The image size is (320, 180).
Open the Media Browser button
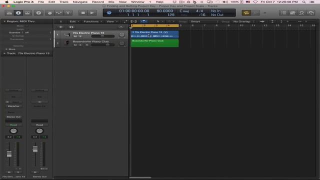(310, 13)
